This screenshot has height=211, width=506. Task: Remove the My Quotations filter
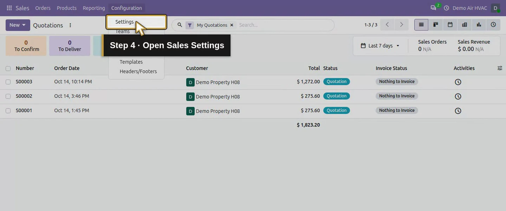[232, 25]
